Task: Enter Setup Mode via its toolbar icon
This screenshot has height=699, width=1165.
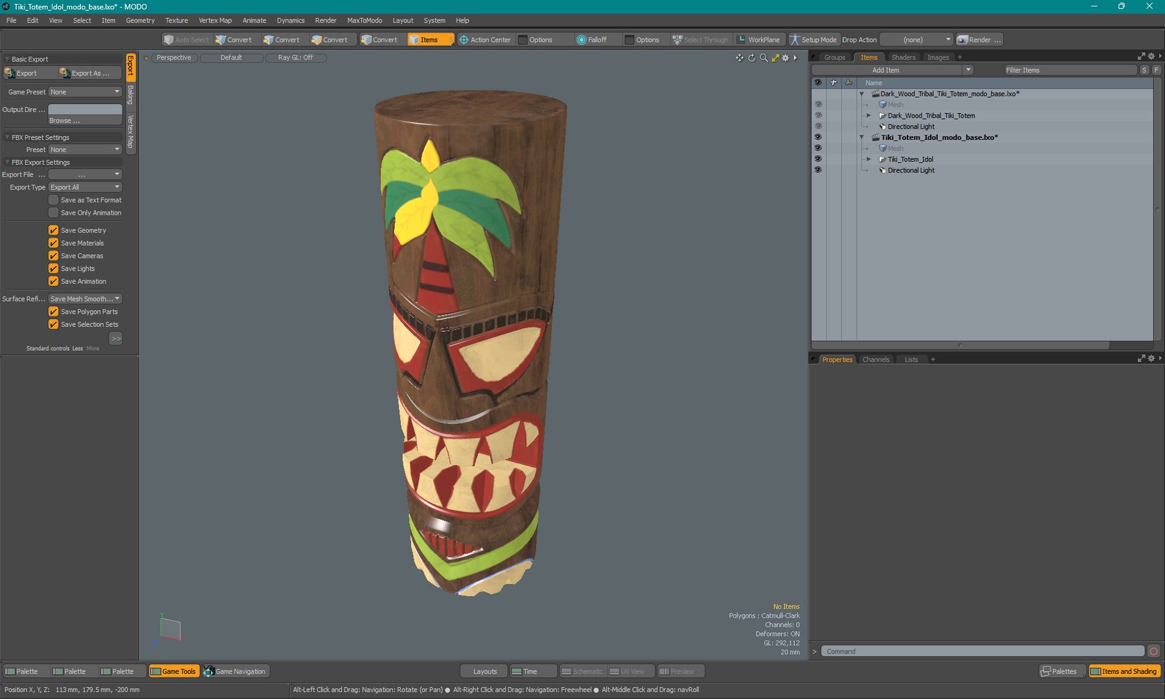Action: coord(795,39)
